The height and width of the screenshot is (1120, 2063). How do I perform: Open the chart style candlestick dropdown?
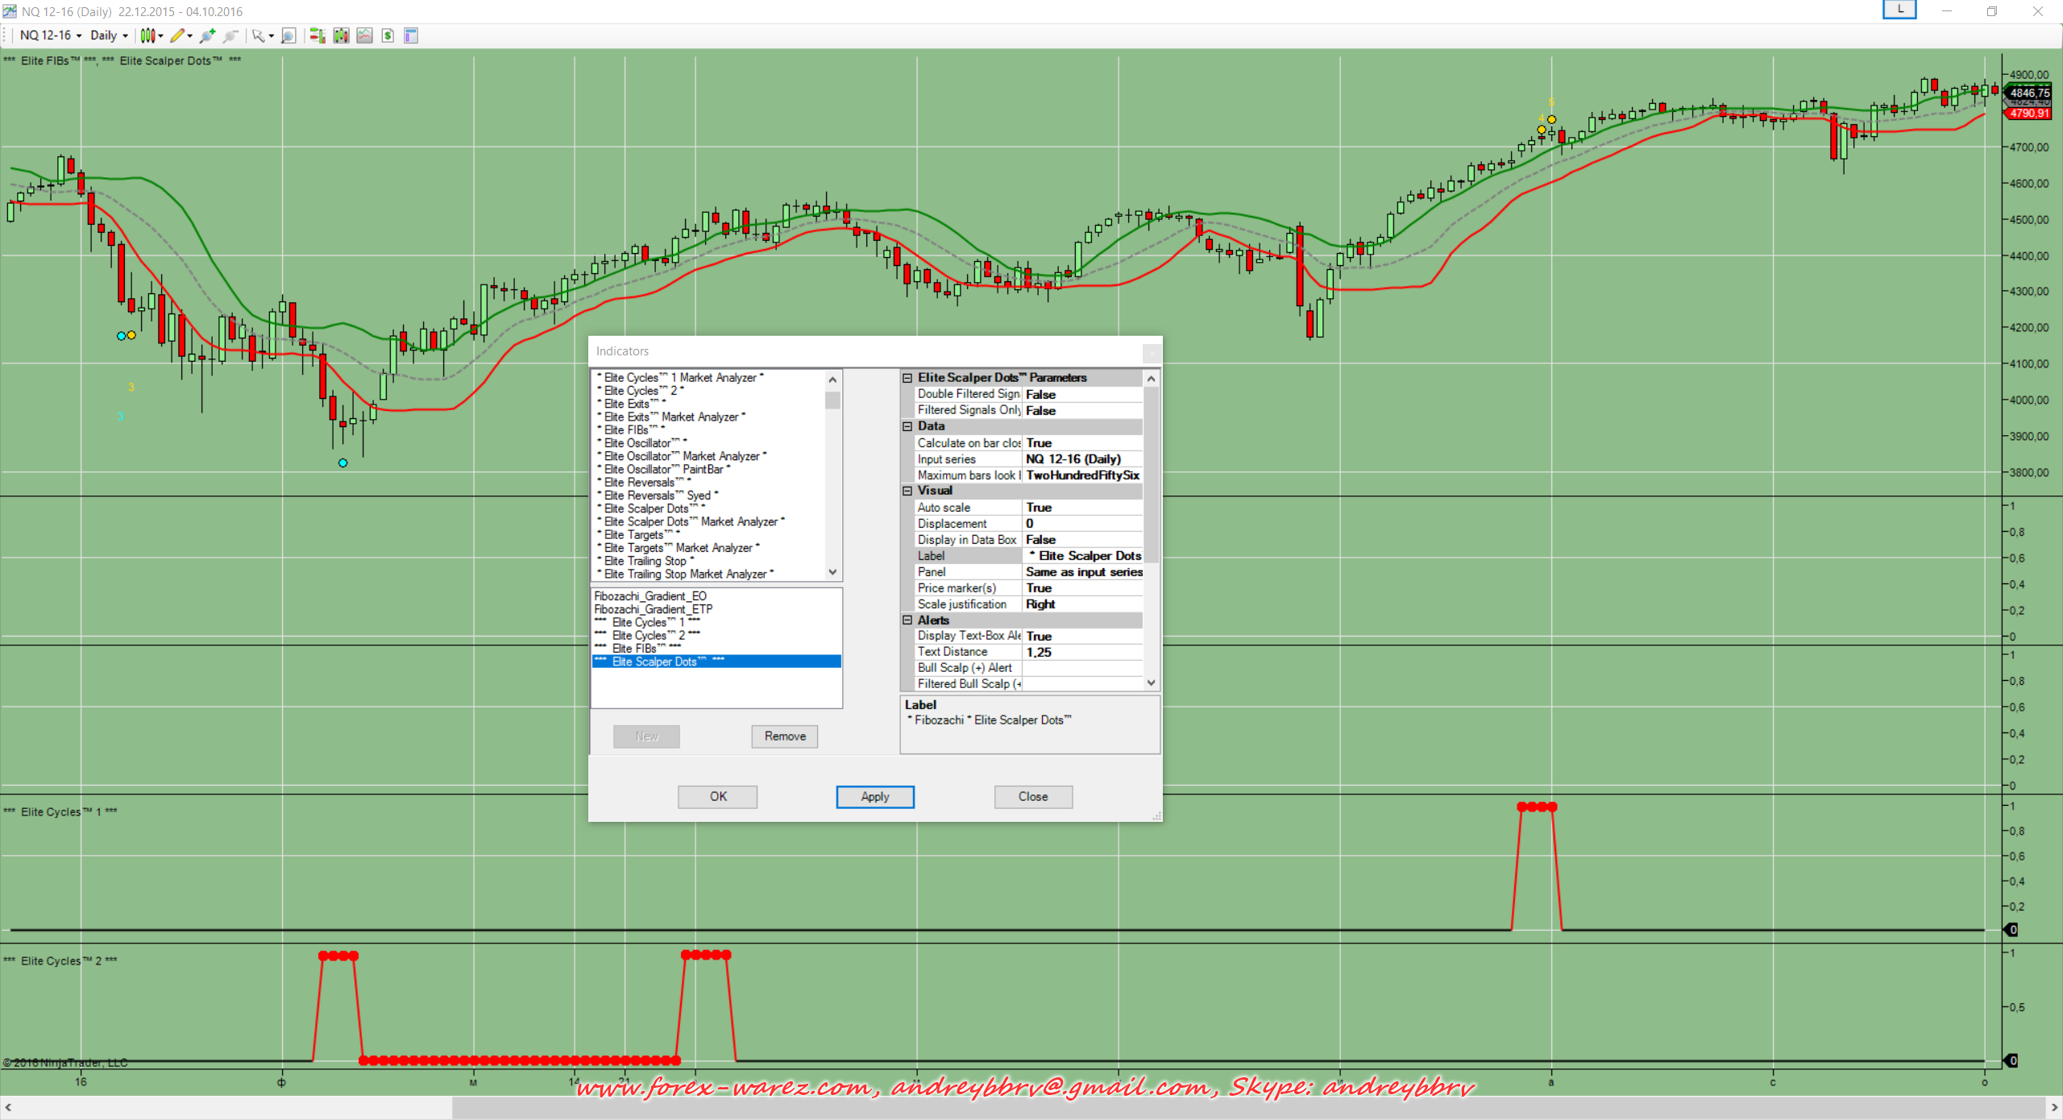[152, 35]
